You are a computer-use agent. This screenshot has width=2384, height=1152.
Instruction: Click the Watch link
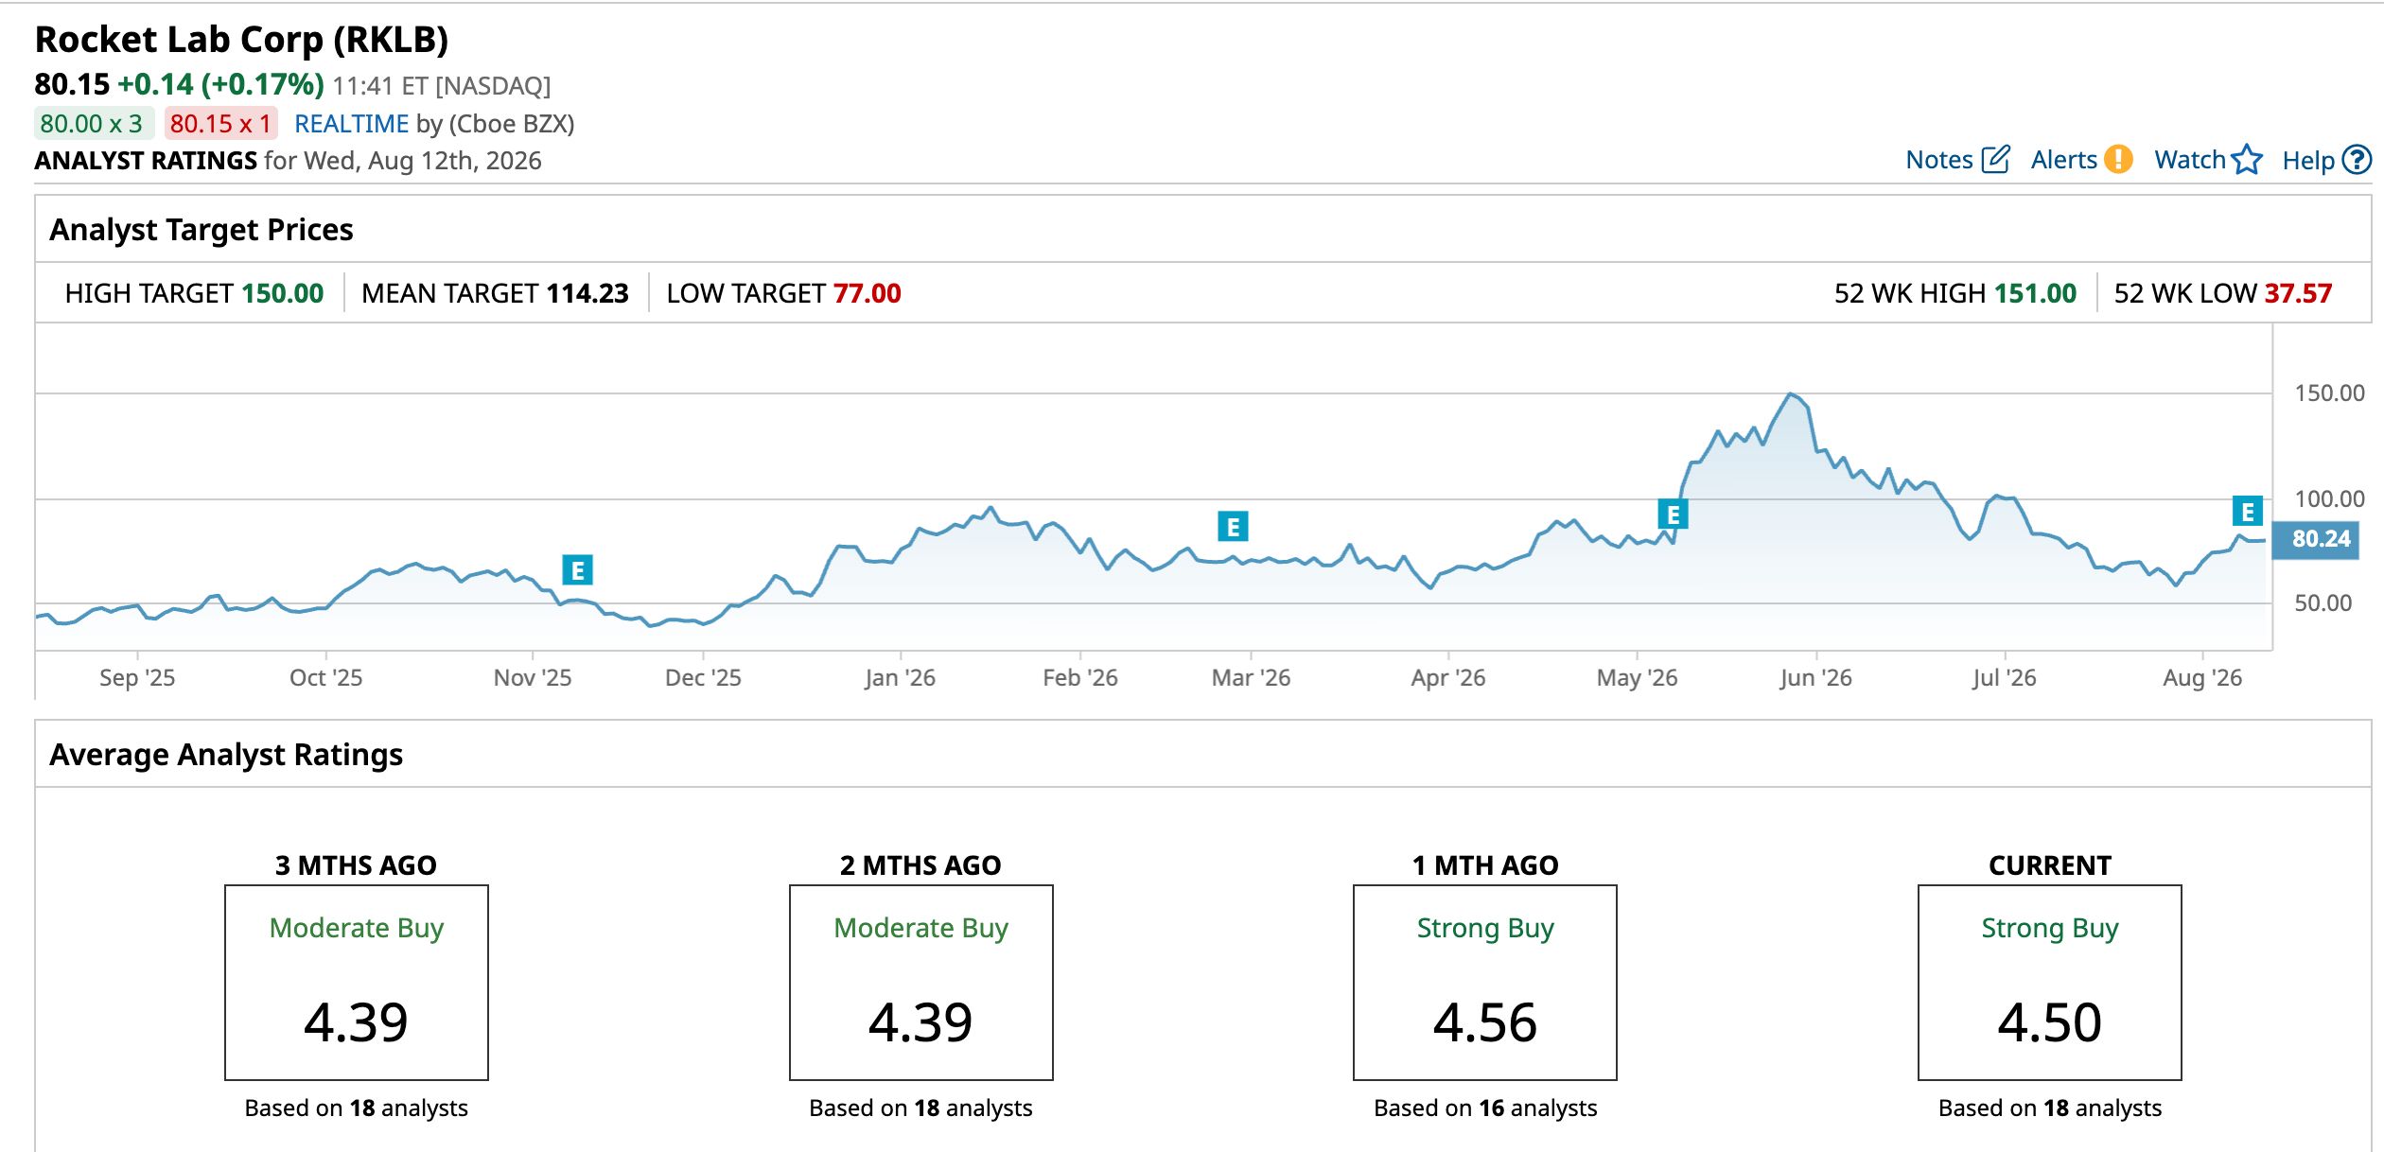[x=2190, y=160]
